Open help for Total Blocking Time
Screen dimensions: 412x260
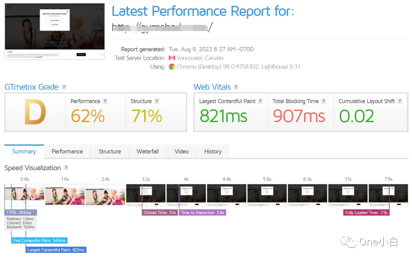[x=324, y=101]
